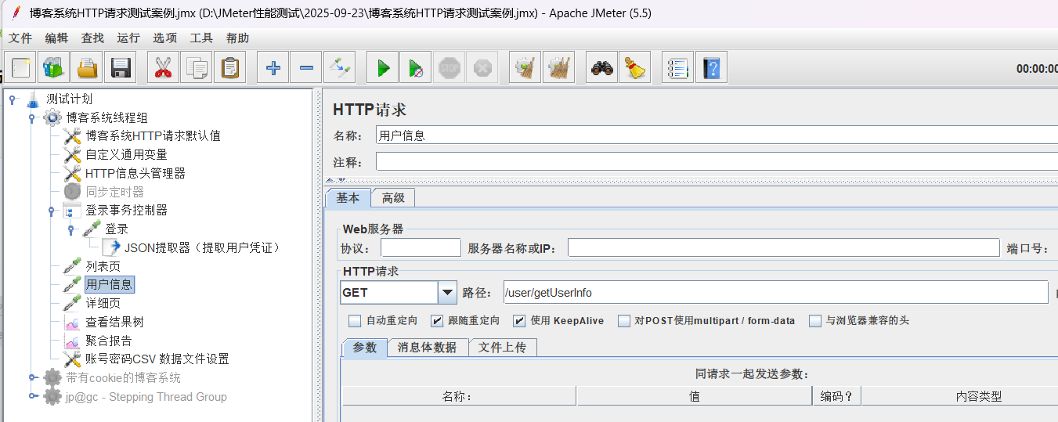Uncheck the 跟随重定向 checkbox
Screen dimensions: 1058x422
[x=437, y=320]
